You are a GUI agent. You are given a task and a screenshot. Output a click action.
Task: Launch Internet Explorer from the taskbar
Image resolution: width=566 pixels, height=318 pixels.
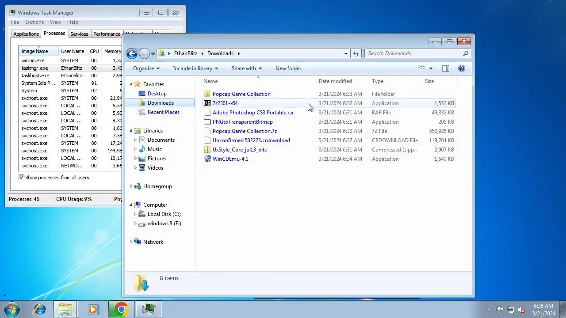pyautogui.click(x=40, y=309)
